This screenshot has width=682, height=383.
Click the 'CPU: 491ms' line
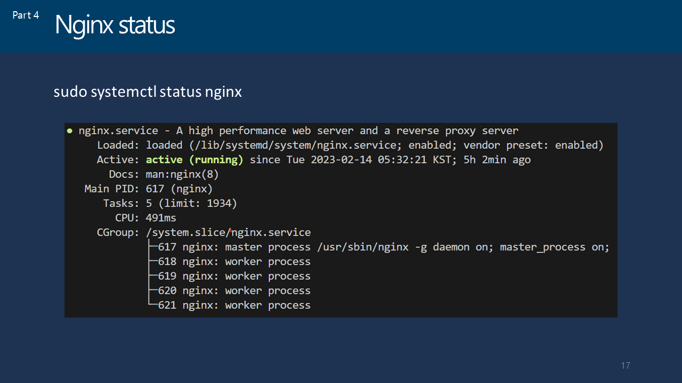(145, 218)
